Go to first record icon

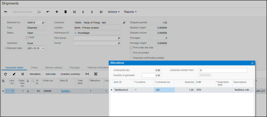75,12
